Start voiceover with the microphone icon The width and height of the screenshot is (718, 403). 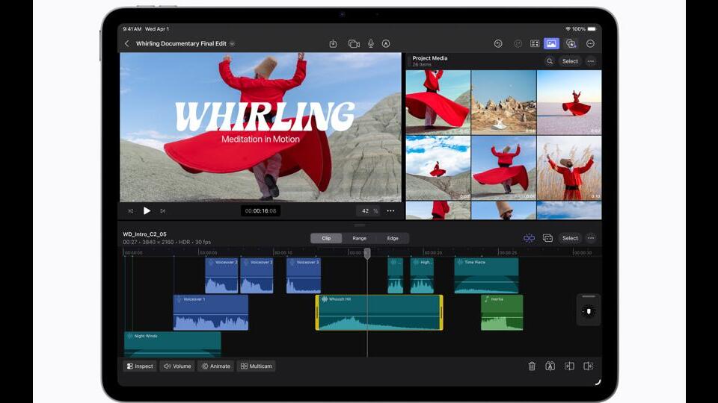[371, 43]
